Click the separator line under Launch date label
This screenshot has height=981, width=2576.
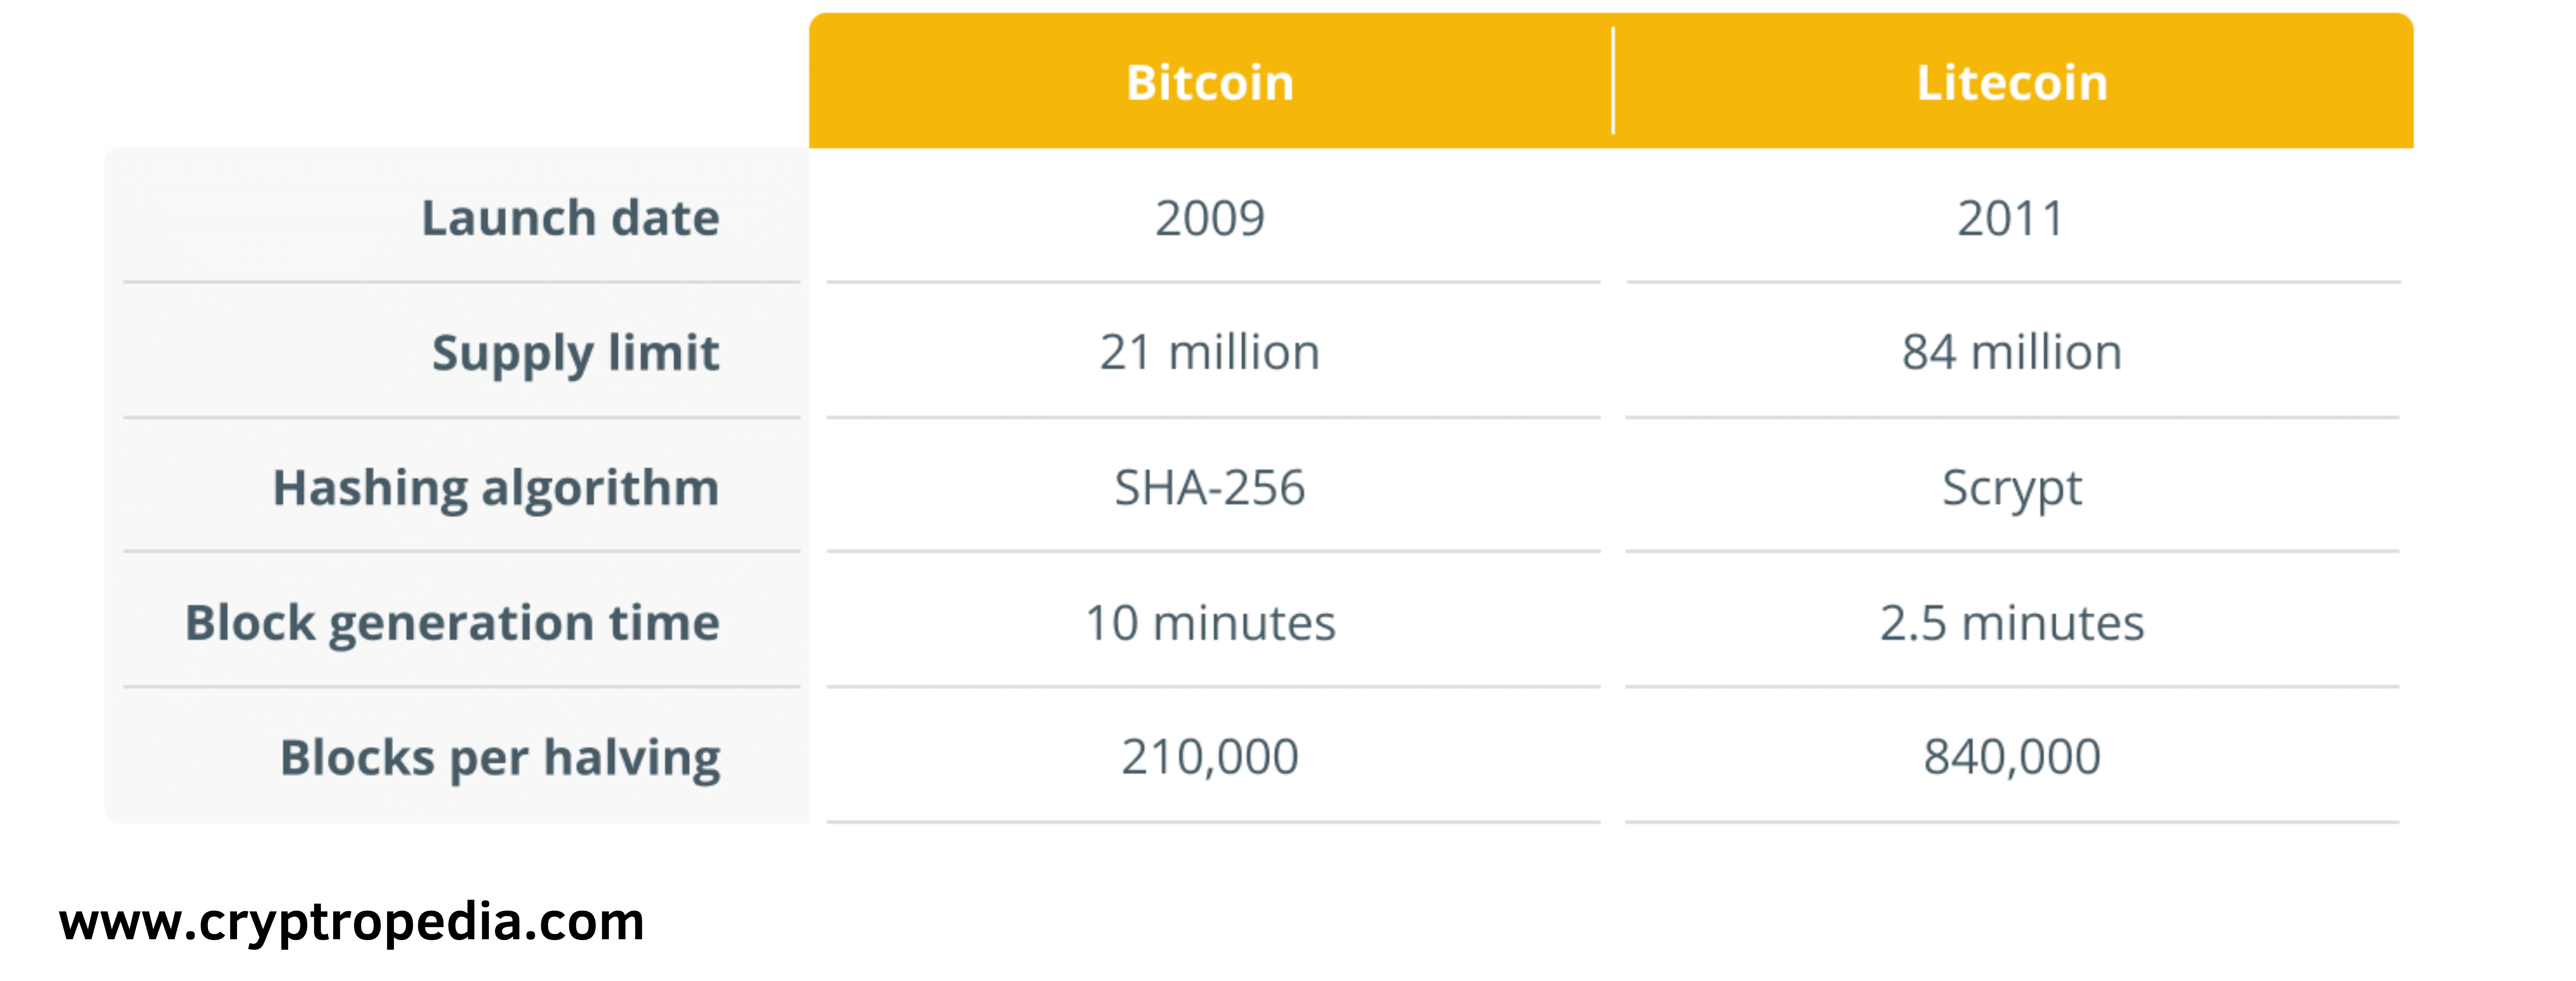460,283
